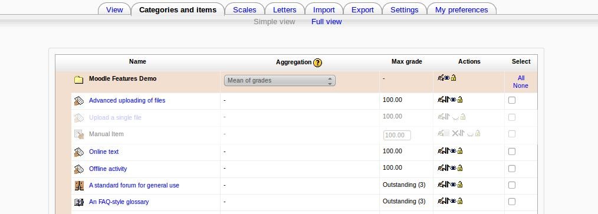Click the Aggregation help question mark icon
The width and height of the screenshot is (598, 214).
[317, 62]
